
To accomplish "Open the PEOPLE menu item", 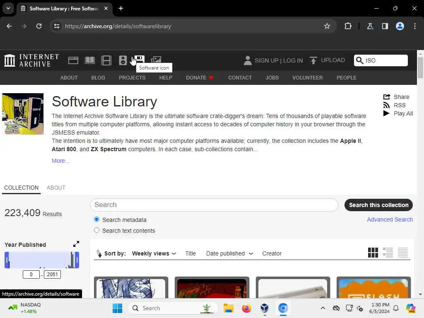I will click(347, 77).
